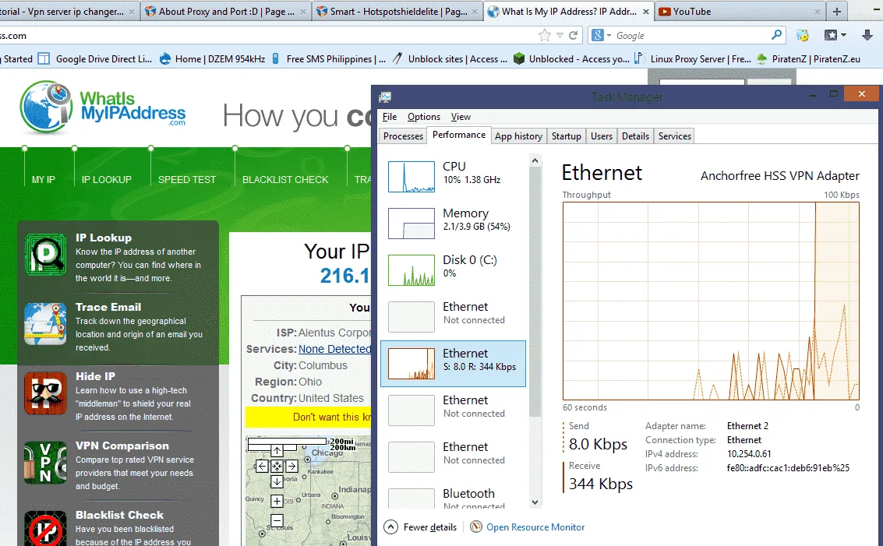Switch to the Services tab

(675, 136)
